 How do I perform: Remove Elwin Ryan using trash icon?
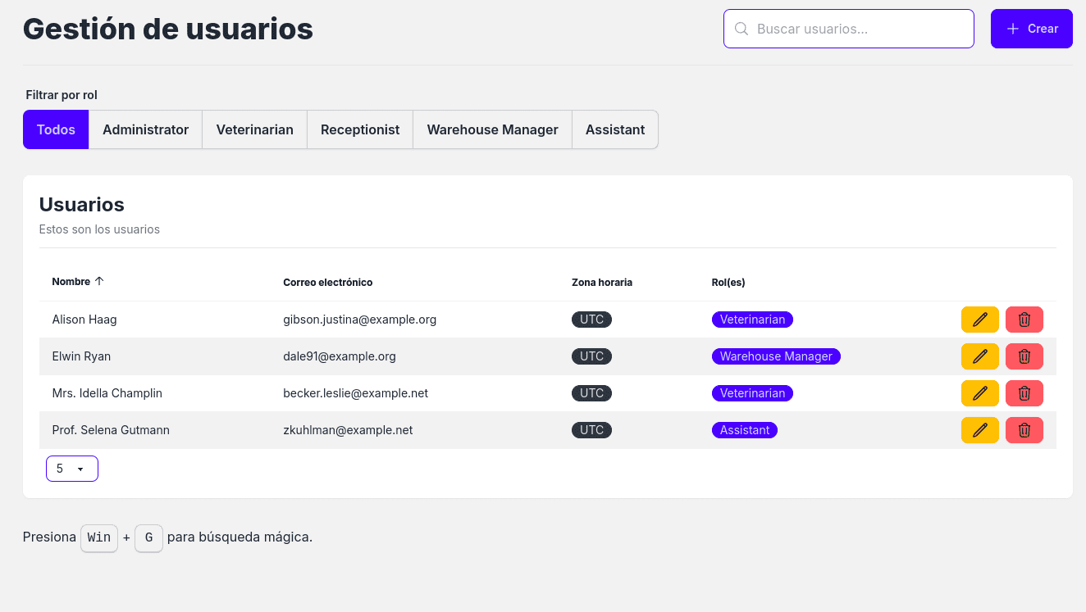(x=1024, y=356)
